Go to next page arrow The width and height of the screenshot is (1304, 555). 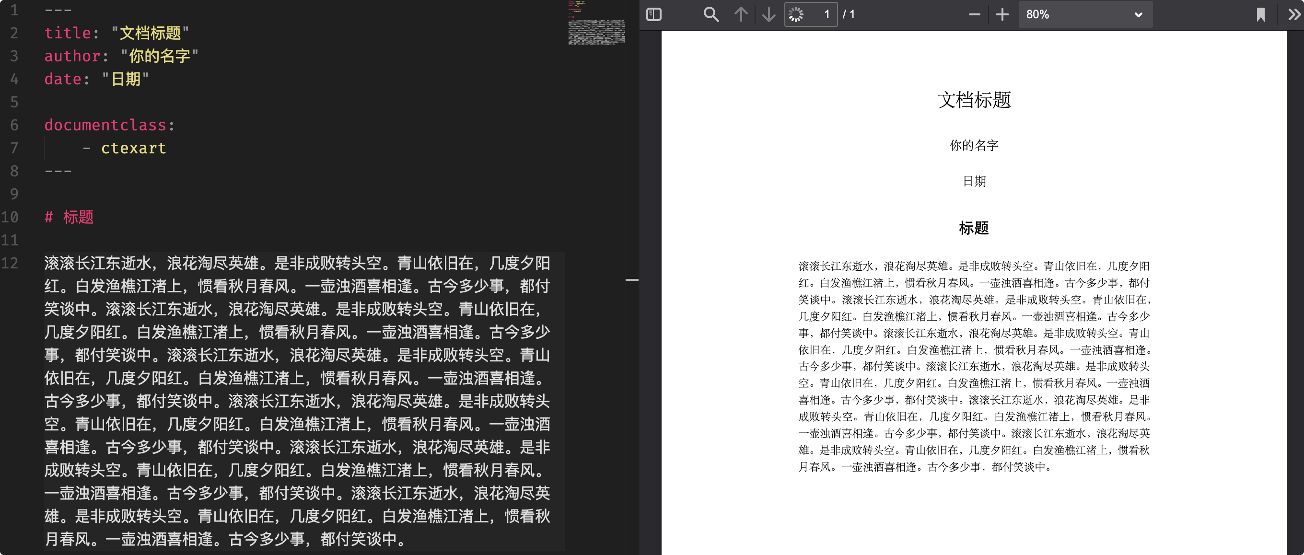pos(768,14)
